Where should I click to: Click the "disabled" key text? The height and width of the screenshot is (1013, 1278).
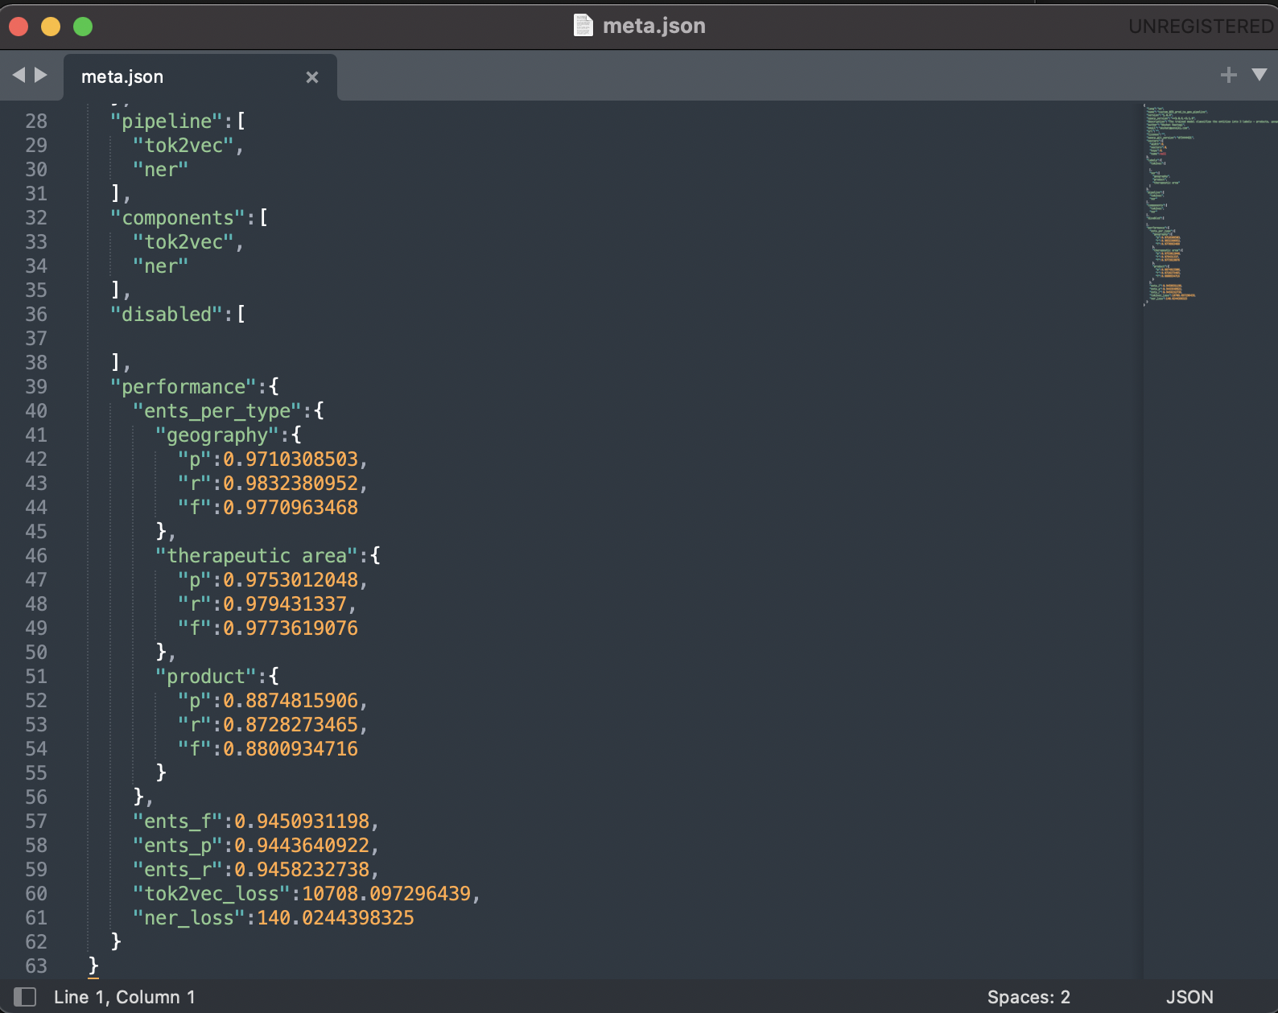pyautogui.click(x=167, y=315)
